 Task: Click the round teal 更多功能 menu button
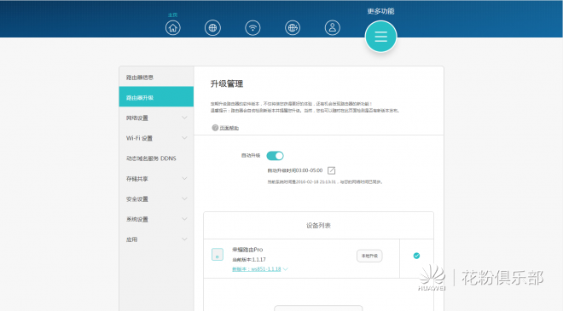point(380,37)
